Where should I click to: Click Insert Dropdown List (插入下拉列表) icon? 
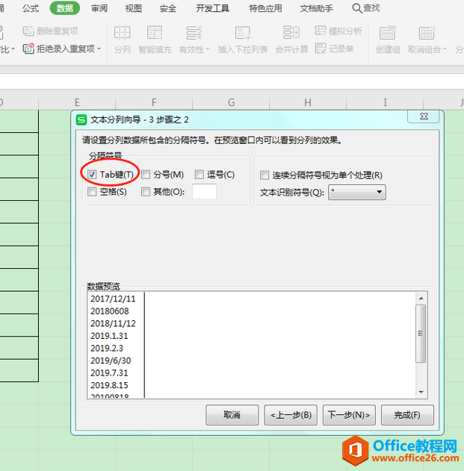tap(243, 32)
